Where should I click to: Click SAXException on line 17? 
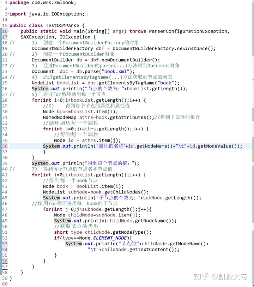pyautogui.click(x=37, y=37)
